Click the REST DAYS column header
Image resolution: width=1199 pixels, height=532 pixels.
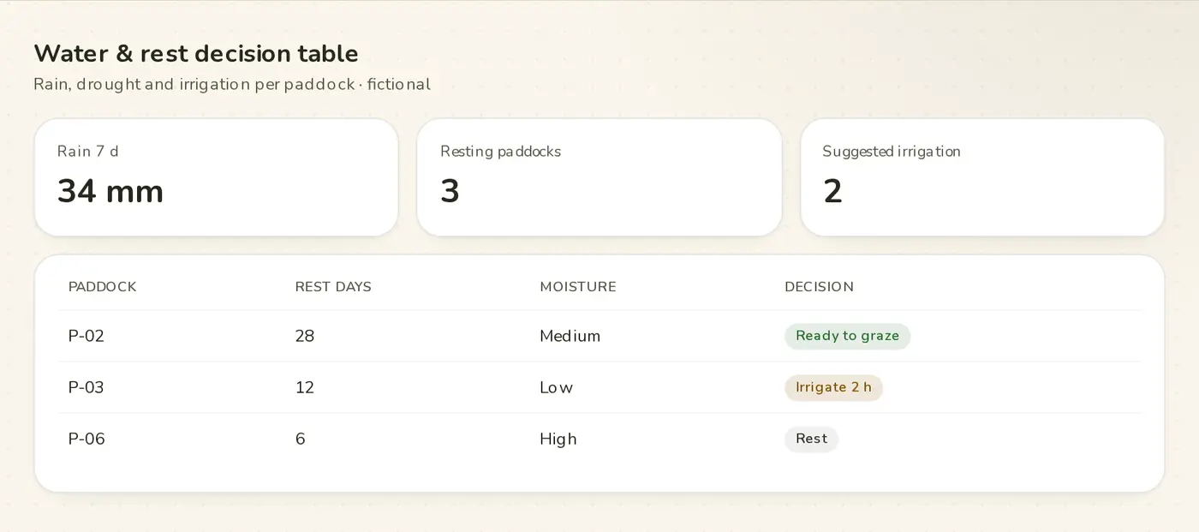pos(333,286)
